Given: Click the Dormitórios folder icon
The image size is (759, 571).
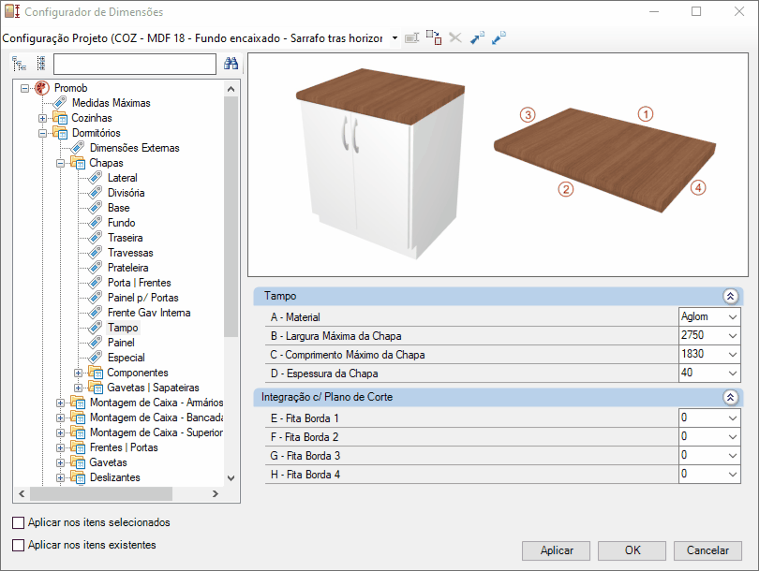Looking at the screenshot, I should coord(60,133).
